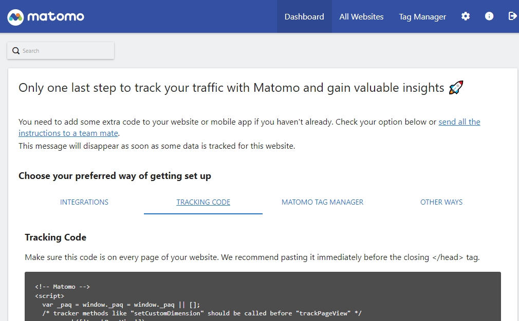Go to All Websites
The width and height of the screenshot is (519, 321).
pos(361,16)
